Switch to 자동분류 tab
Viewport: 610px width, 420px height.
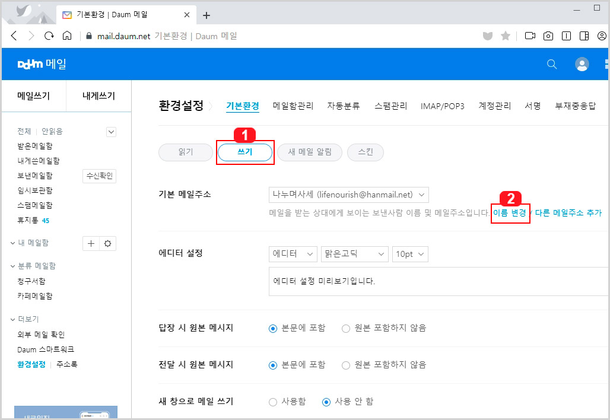click(344, 106)
